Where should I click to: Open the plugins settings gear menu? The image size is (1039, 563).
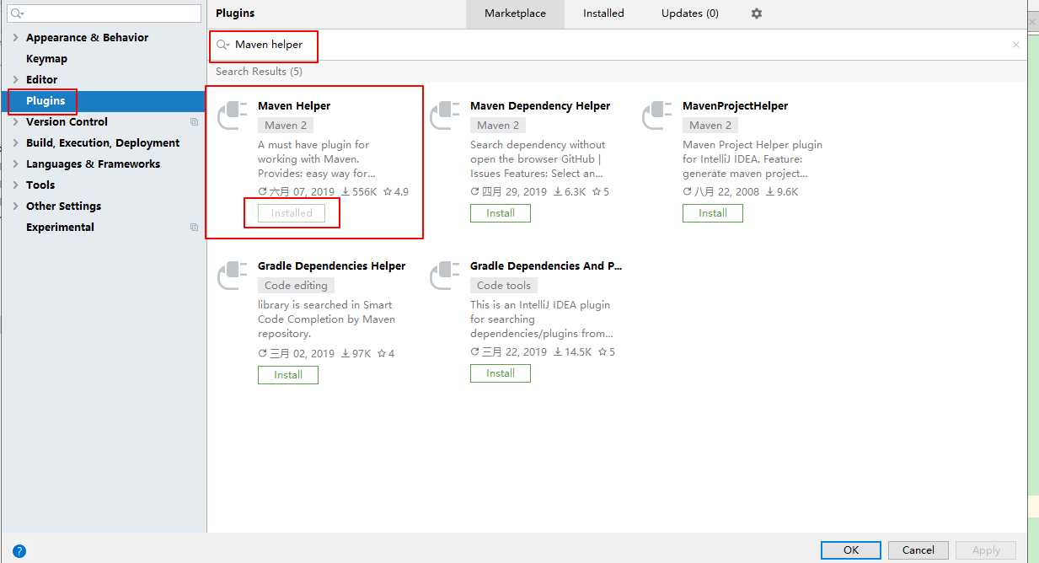point(756,13)
